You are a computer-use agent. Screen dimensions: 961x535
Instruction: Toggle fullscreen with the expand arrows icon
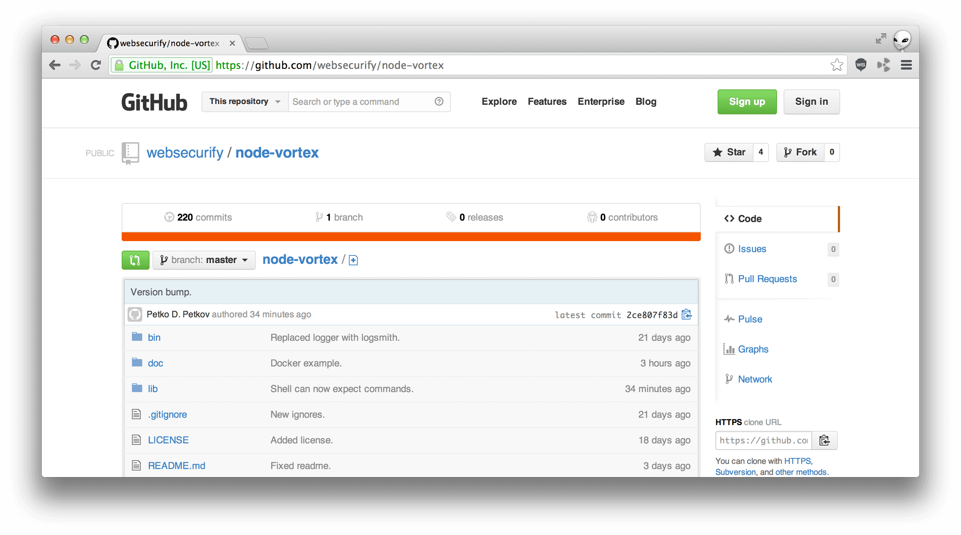[880, 38]
